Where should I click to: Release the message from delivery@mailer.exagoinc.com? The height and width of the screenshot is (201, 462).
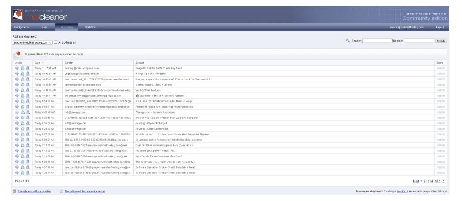pyautogui.click(x=17, y=68)
